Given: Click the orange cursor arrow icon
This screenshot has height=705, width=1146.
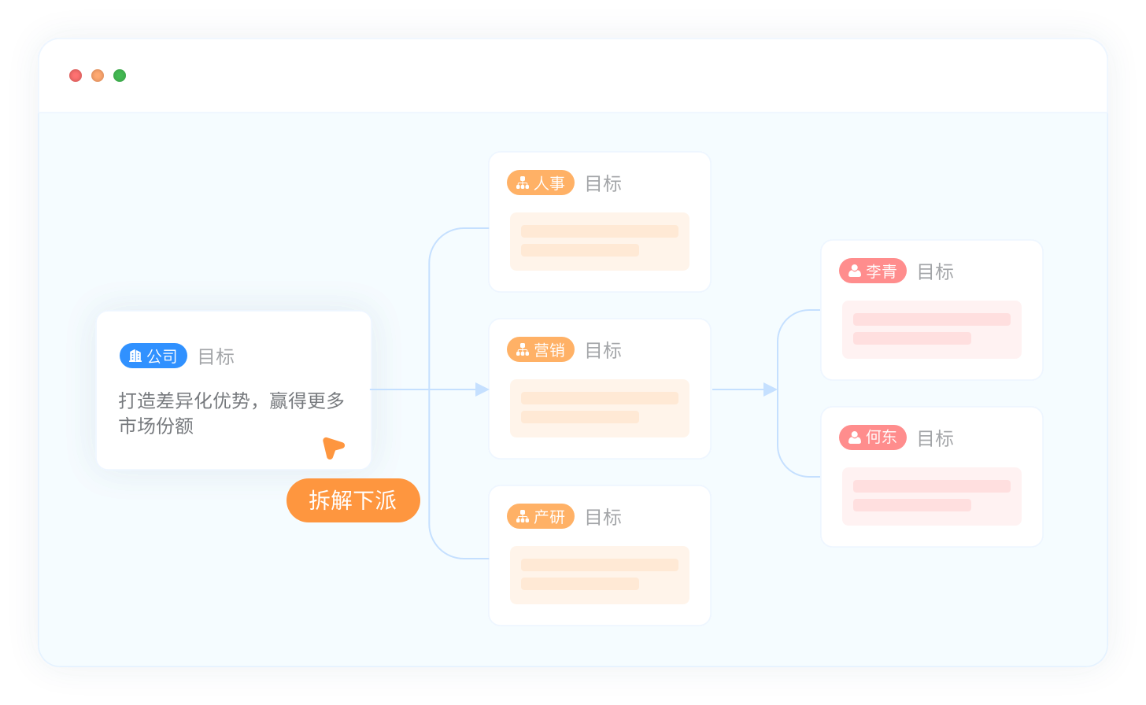Looking at the screenshot, I should [333, 448].
